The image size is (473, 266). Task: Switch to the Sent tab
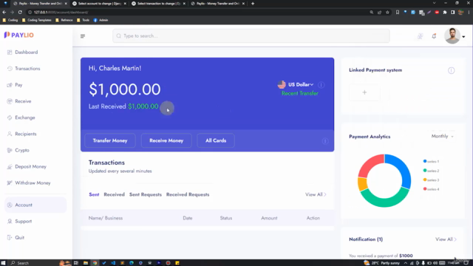tap(94, 194)
